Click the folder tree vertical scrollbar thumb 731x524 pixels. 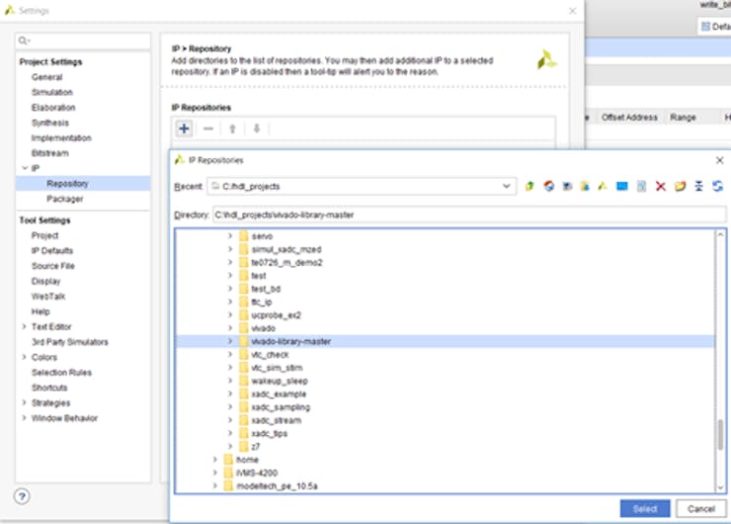point(720,434)
